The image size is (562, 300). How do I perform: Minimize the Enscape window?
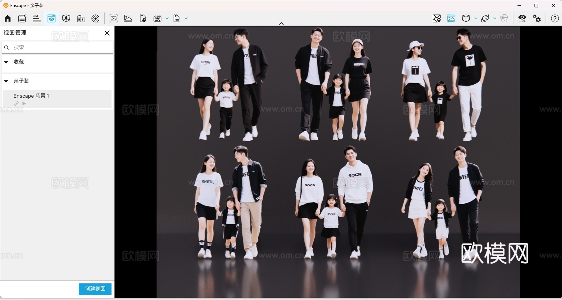pyautogui.click(x=519, y=6)
